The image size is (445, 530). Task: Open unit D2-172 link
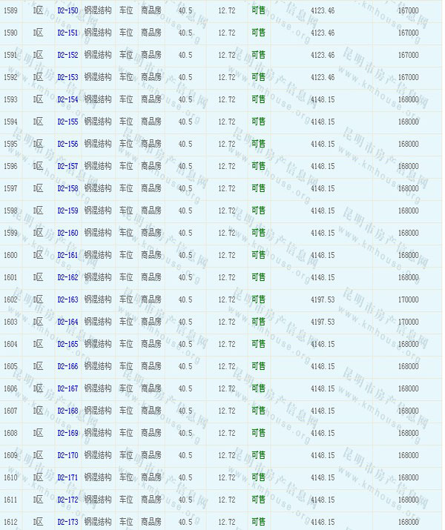click(67, 500)
